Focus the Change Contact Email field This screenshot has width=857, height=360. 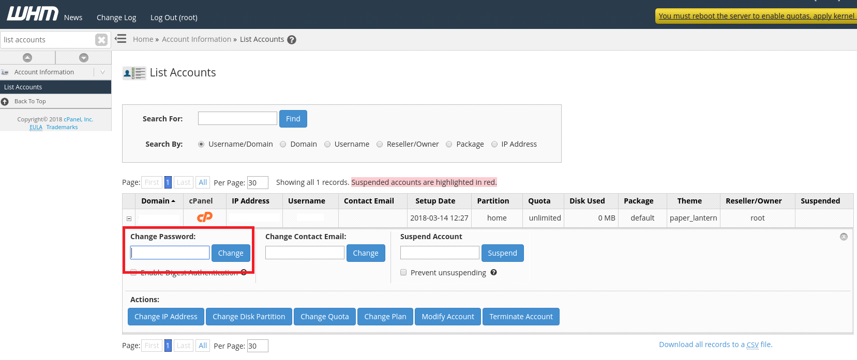point(305,253)
